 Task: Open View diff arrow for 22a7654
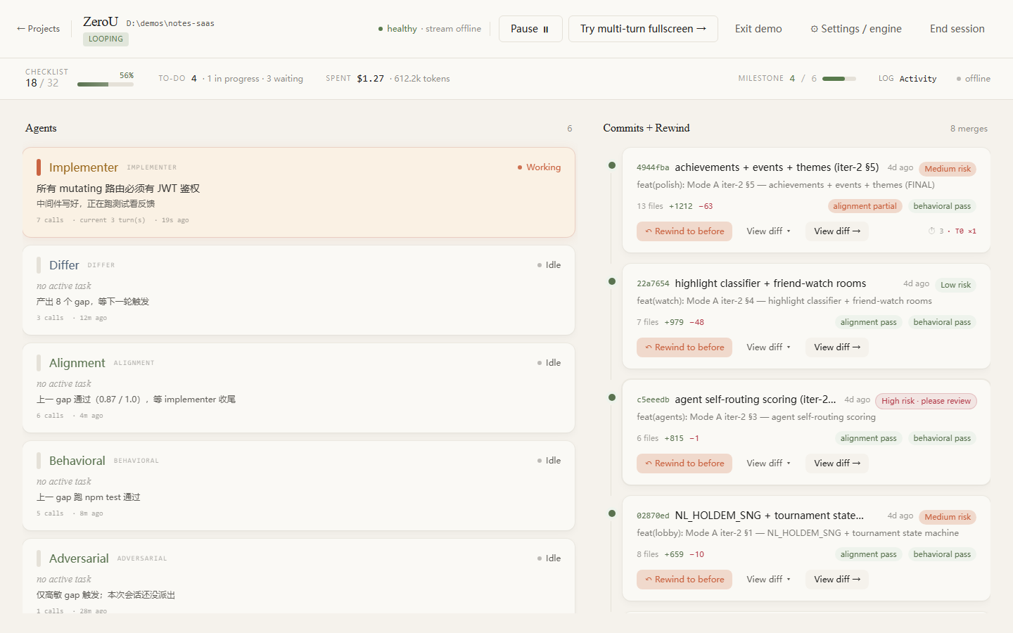tap(837, 347)
